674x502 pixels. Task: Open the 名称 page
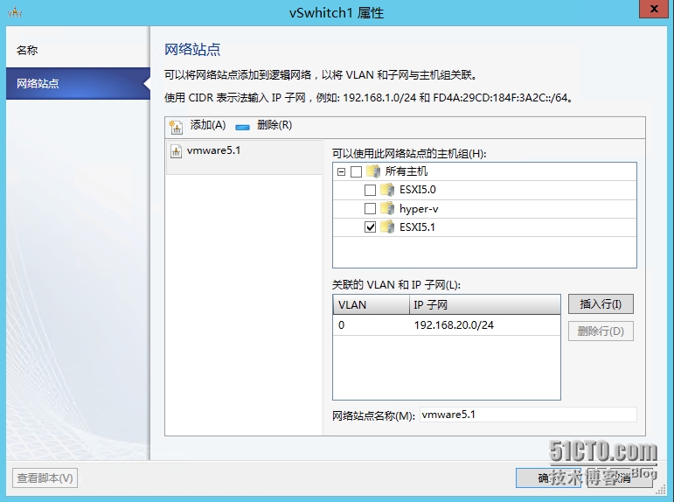tap(78, 51)
